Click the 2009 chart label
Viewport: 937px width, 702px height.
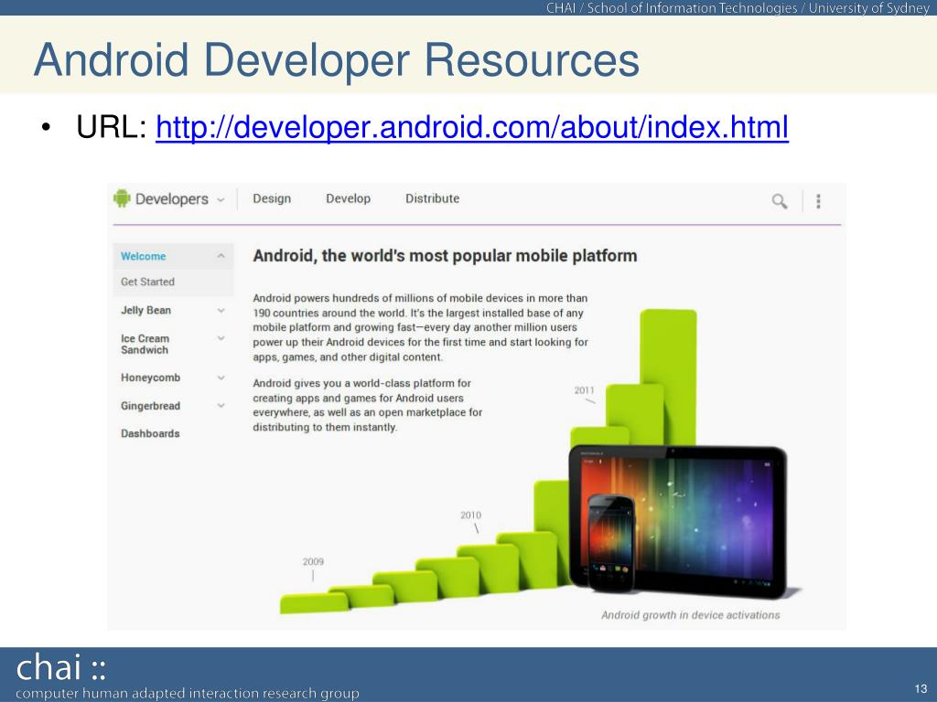(313, 562)
